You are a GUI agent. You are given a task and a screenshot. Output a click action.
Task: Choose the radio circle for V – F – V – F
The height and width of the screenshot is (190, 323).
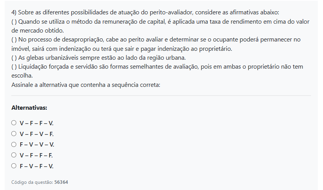point(14,134)
